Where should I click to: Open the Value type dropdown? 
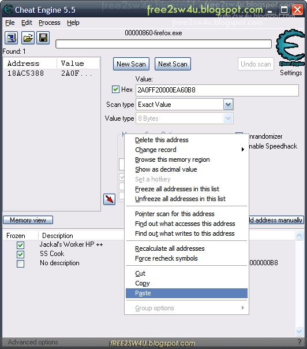click(x=228, y=118)
